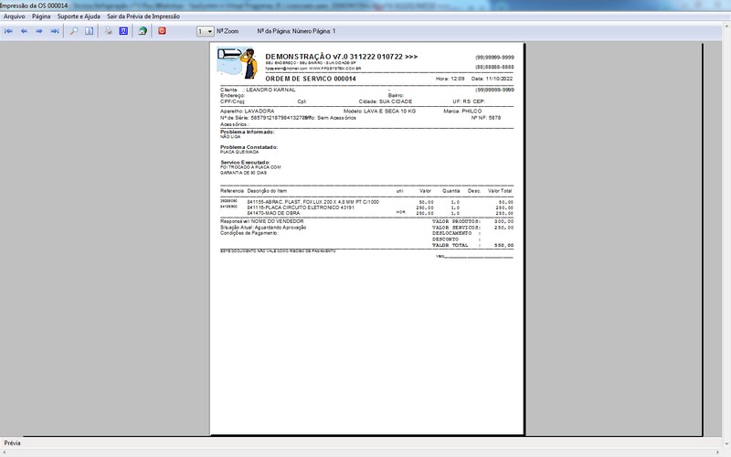Click Responsável: NOME DO VENDEDOR
731x457 pixels.
[261, 221]
